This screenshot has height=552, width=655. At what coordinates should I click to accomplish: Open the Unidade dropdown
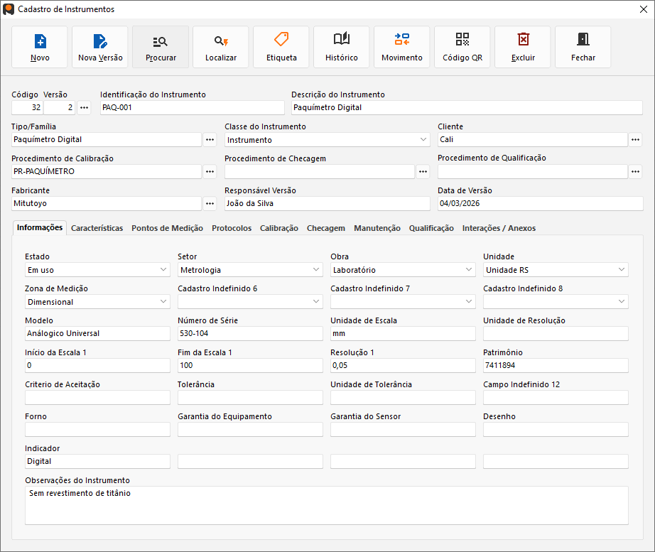click(x=621, y=270)
